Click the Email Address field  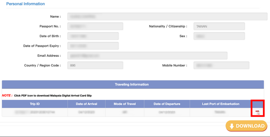(x=147, y=56)
